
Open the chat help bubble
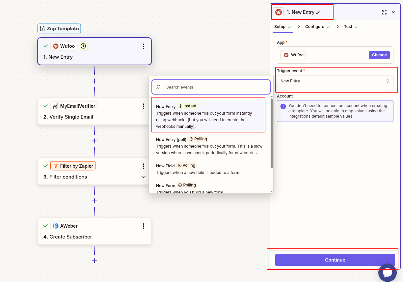pos(388,272)
